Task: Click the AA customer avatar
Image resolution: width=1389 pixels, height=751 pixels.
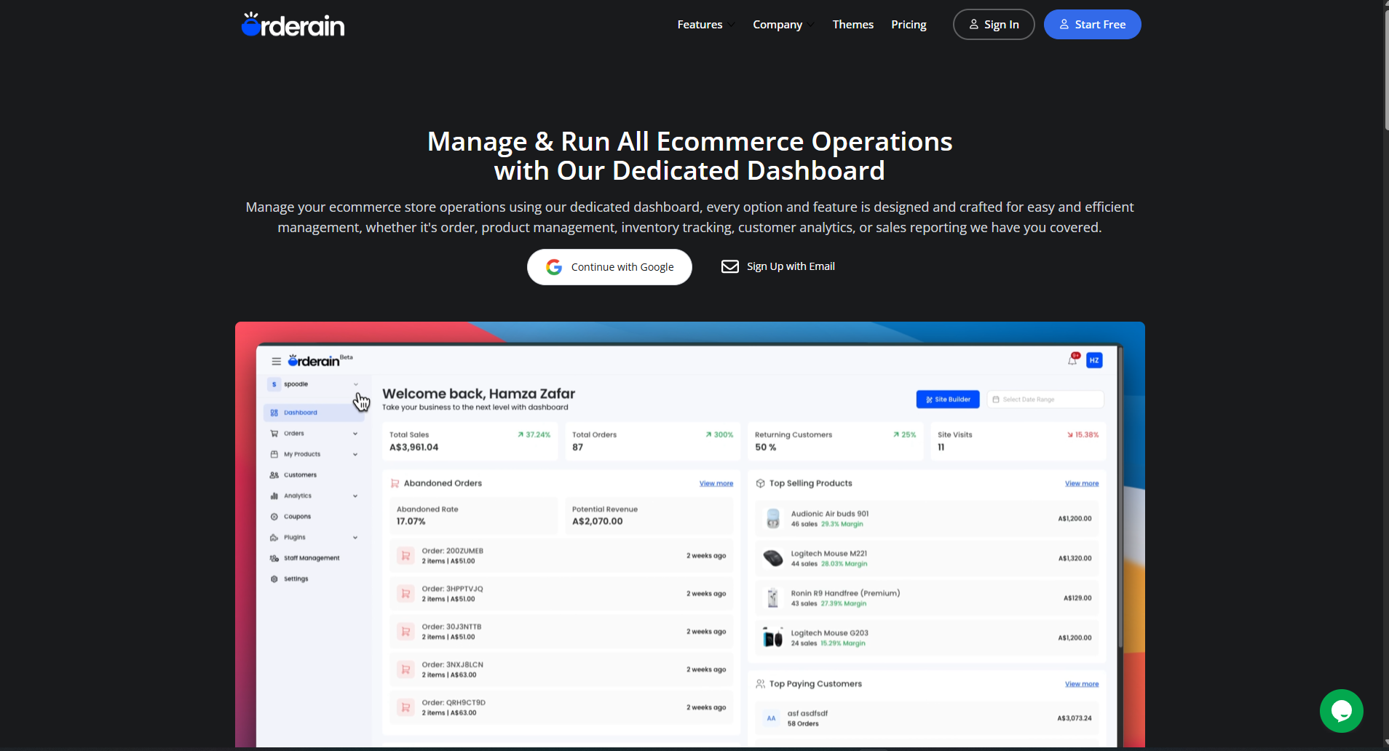Action: coord(771,718)
